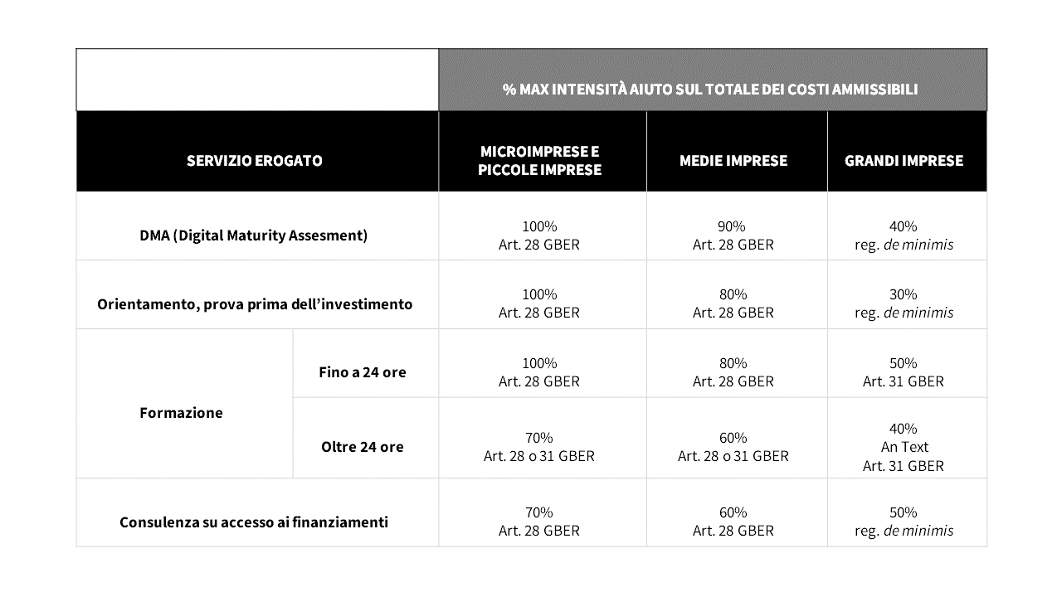The image size is (1062, 597).
Task: Click the DMA 40% de minimis cell
Action: [904, 235]
